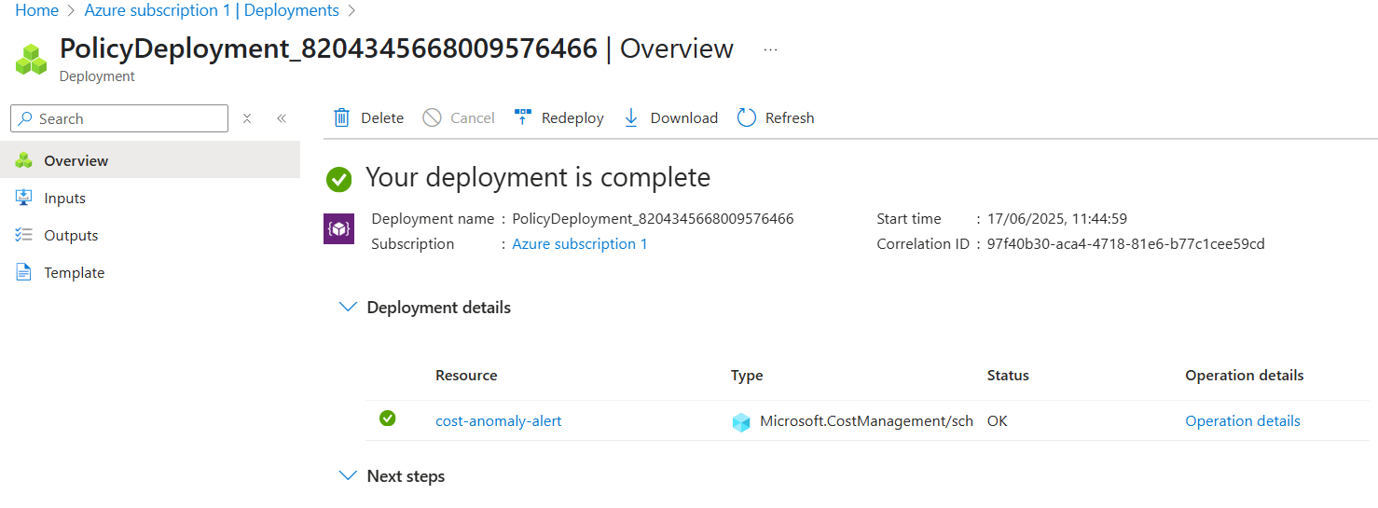Open the Inputs menu item
Image resolution: width=1378 pixels, height=508 pixels.
coord(150,198)
